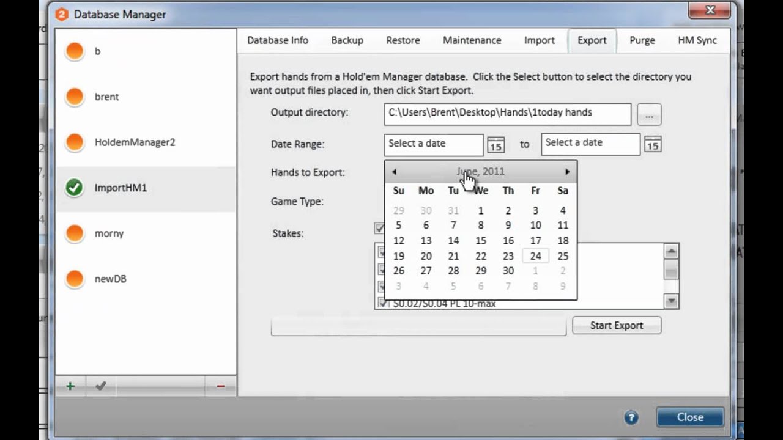Screen dimensions: 783x440
Task: Click the orange status icon beside 'morny'
Action: 75,233
